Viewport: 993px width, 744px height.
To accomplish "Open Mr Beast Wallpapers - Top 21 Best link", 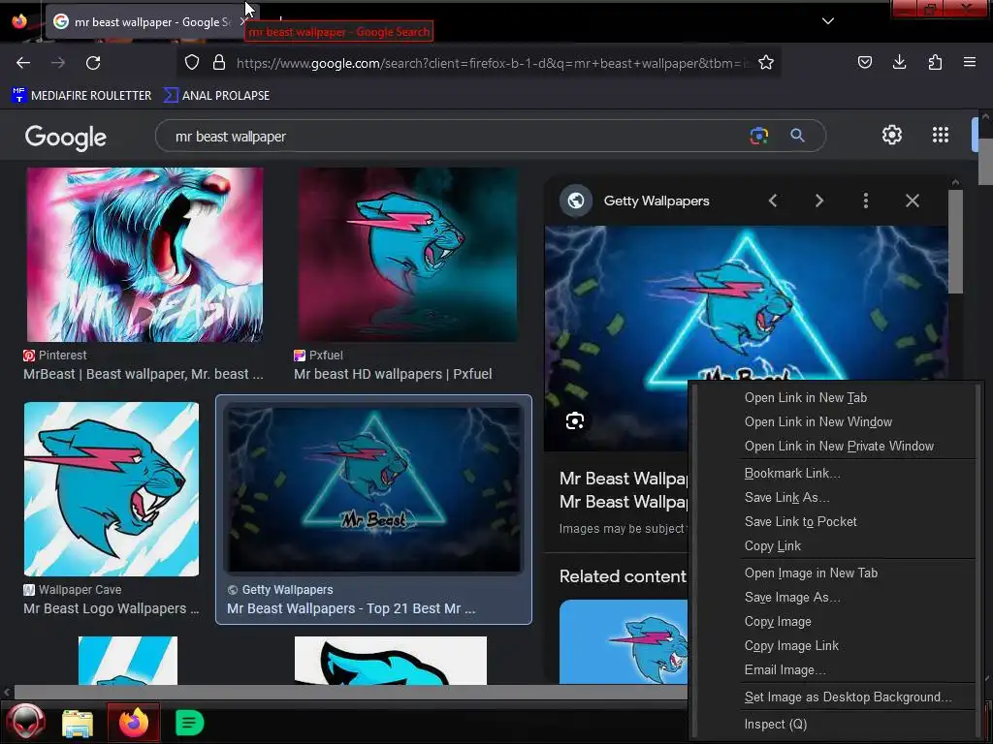I will [x=351, y=608].
